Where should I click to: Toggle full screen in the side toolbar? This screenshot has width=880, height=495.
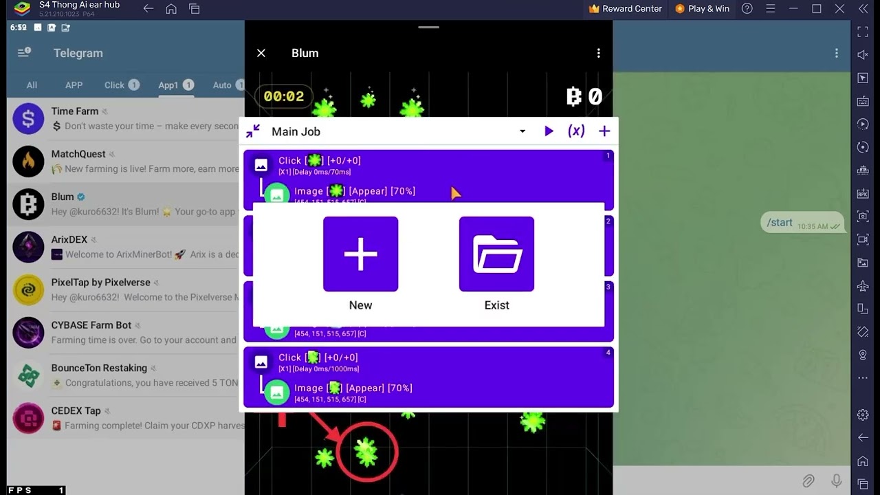tap(863, 32)
